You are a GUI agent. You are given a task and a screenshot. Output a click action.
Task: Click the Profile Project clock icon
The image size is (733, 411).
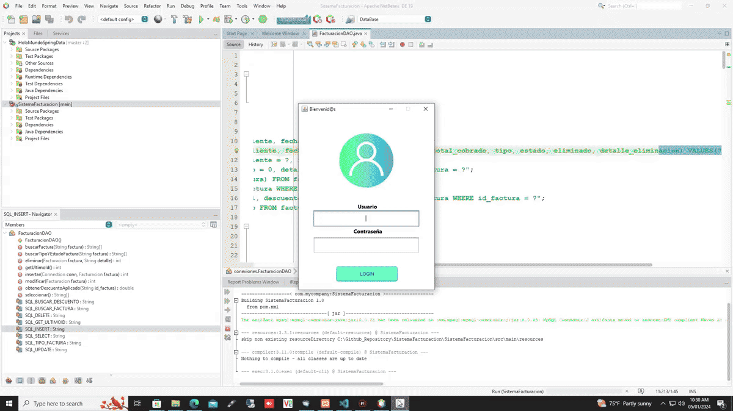tap(246, 20)
